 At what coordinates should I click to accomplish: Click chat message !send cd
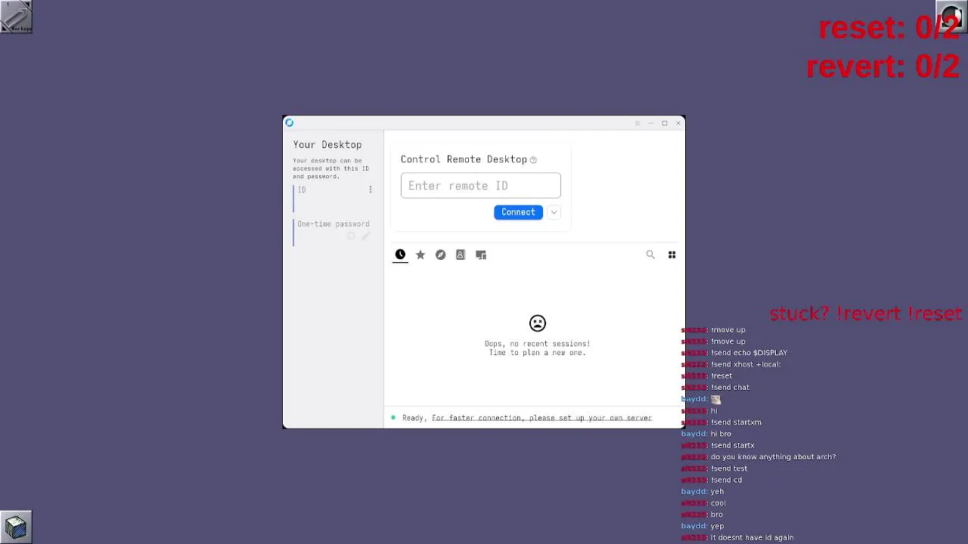[726, 480]
